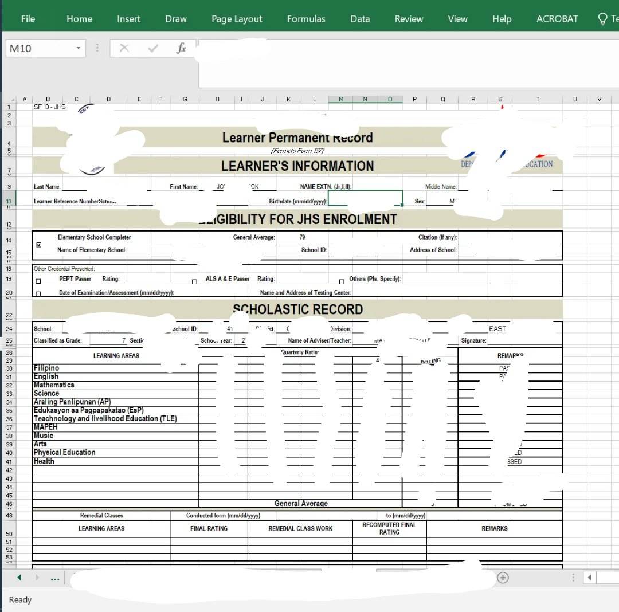Select the Edukasyon sa Pagpapakatao (EsP) cell
This screenshot has height=612, width=619.
click(115, 410)
